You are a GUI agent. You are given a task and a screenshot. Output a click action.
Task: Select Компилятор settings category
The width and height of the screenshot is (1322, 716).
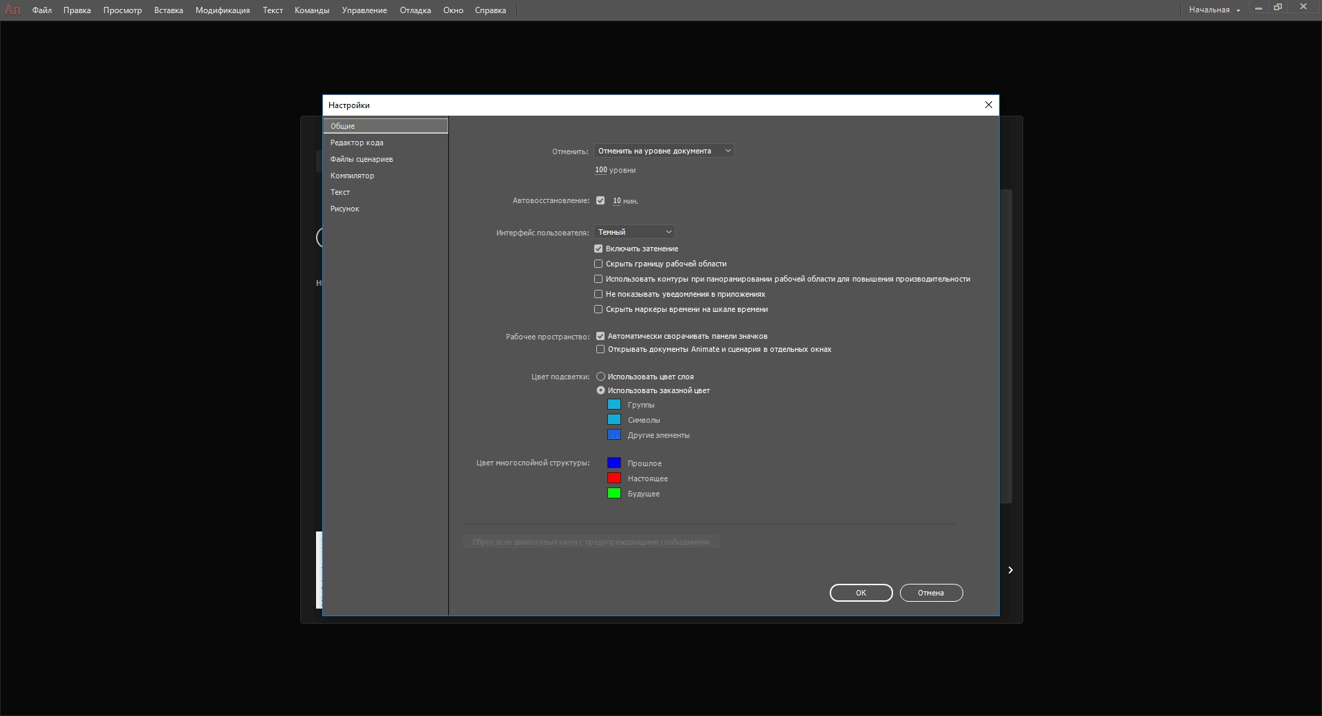coord(386,176)
